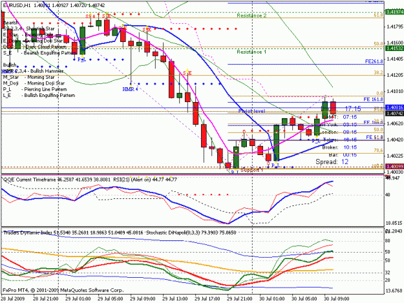Screen dimensions: 404x303
Task: Select the HMR 4 hammer pattern label
Action: (130, 89)
